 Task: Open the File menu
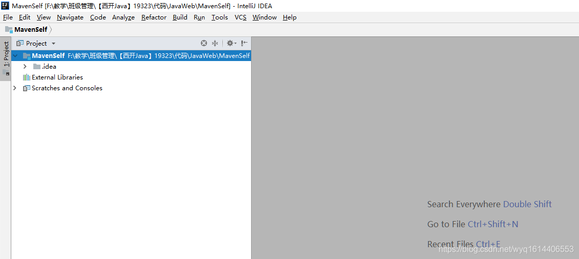tap(8, 17)
